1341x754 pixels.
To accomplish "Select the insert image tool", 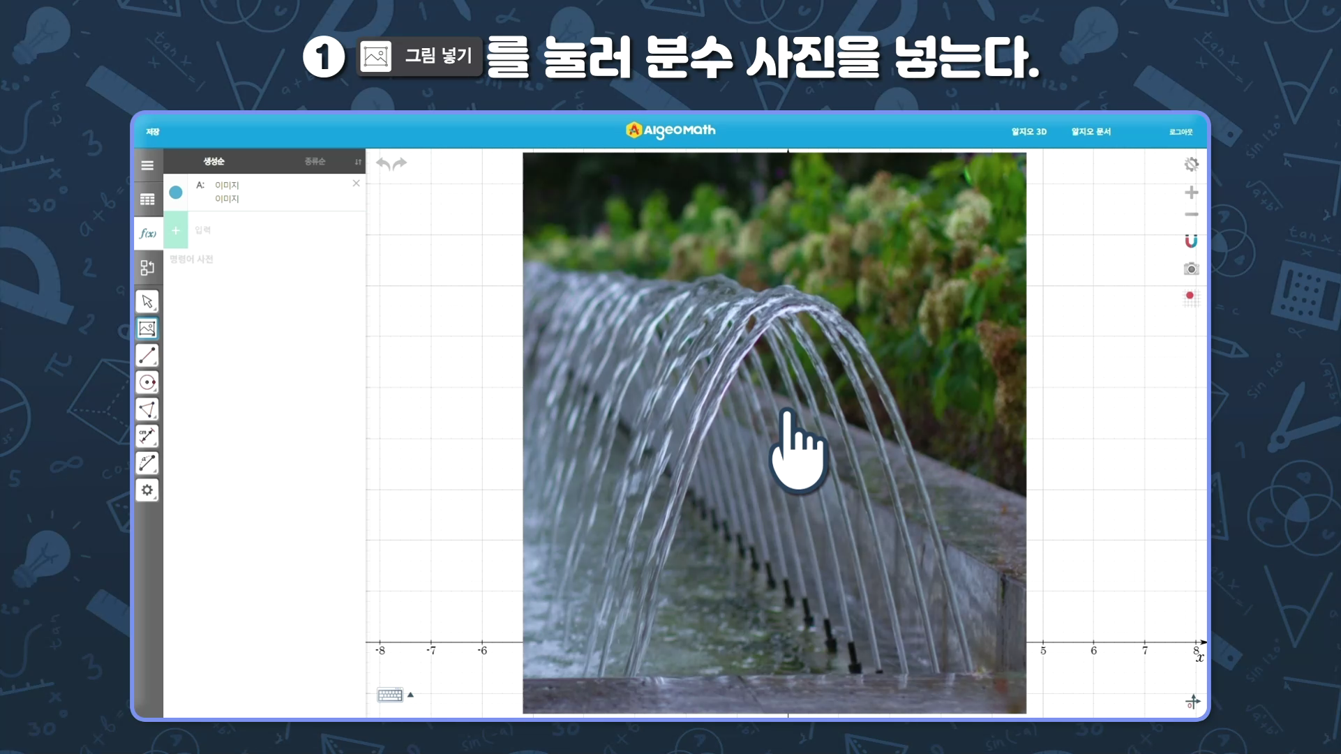I will (x=147, y=329).
